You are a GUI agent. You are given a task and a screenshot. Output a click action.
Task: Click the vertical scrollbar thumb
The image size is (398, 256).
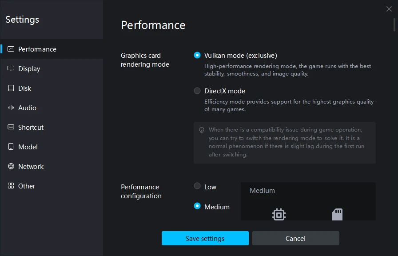coord(394,24)
